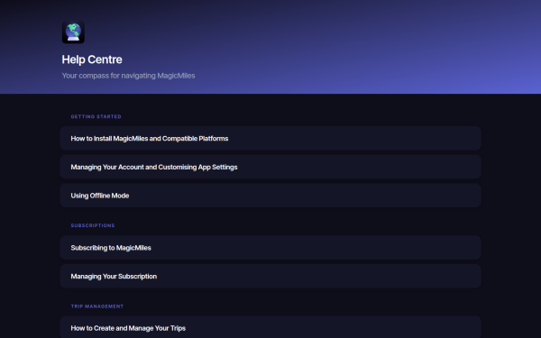Open the 'Managing Your Subscription' article
Screen dimensions: 541x338
click(114, 277)
